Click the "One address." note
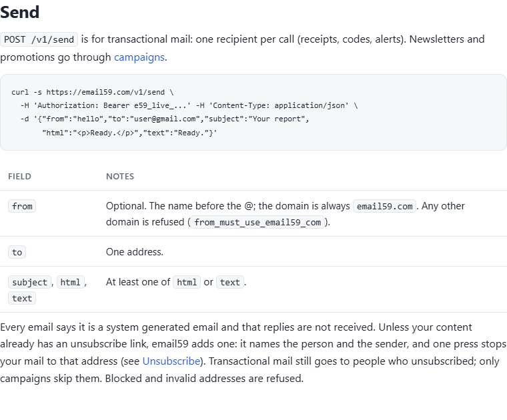The image size is (507, 420). (x=135, y=252)
